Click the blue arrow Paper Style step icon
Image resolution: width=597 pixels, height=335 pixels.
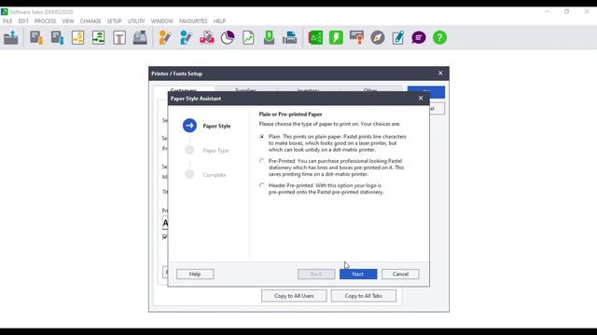[x=189, y=126]
